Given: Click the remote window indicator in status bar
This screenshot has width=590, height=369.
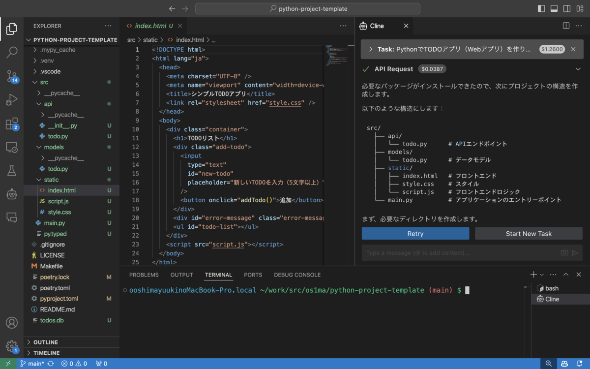Looking at the screenshot, I should click(x=8, y=364).
